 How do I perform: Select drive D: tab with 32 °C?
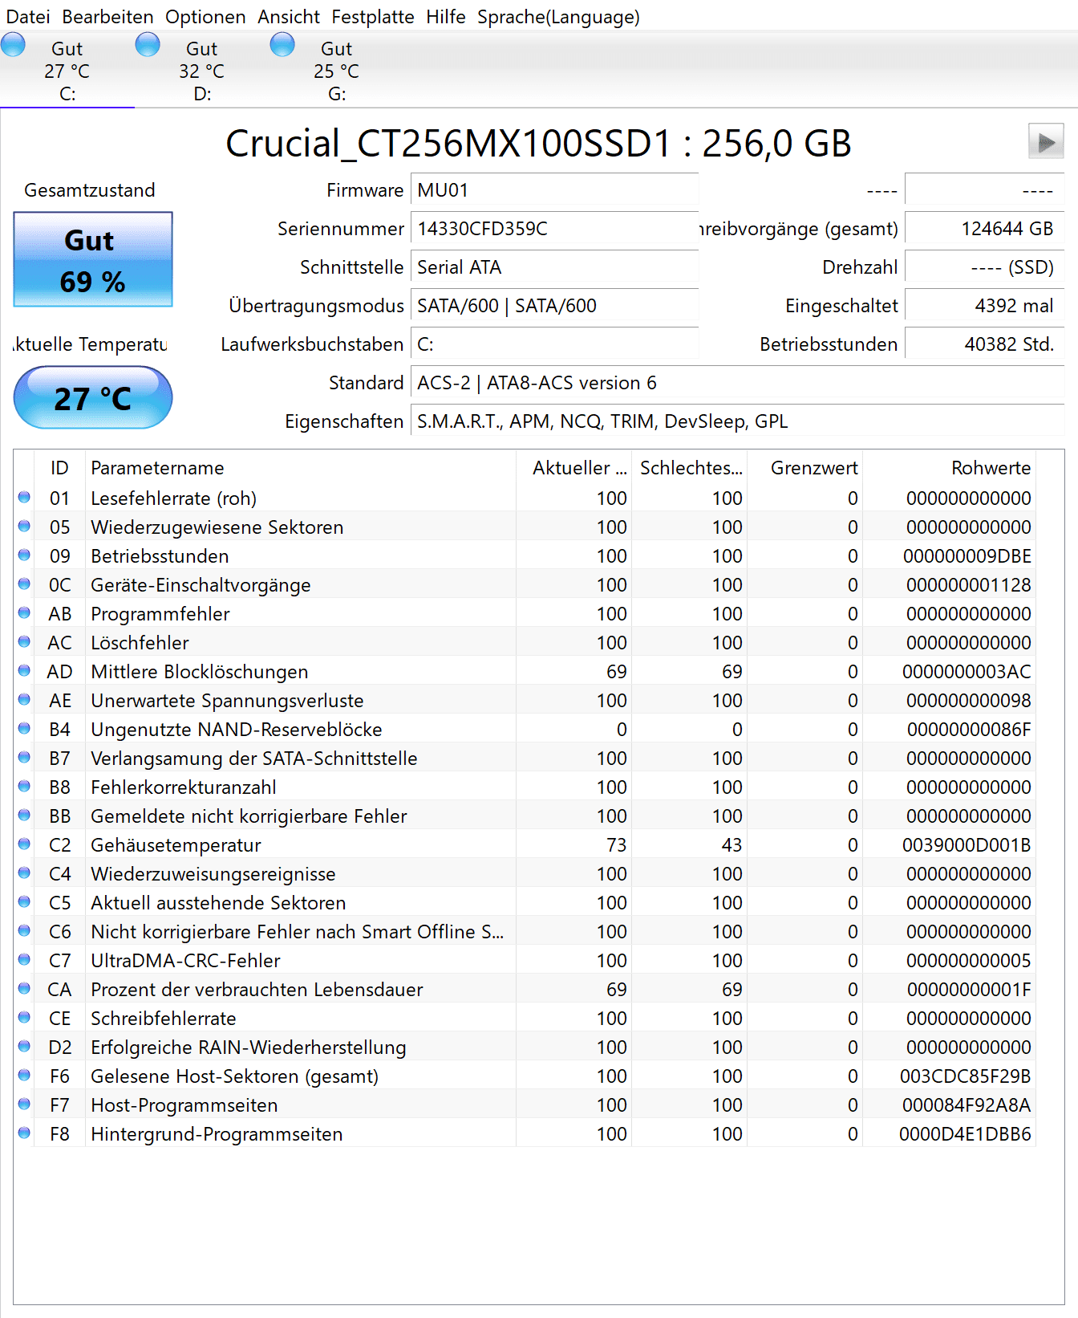tap(202, 71)
